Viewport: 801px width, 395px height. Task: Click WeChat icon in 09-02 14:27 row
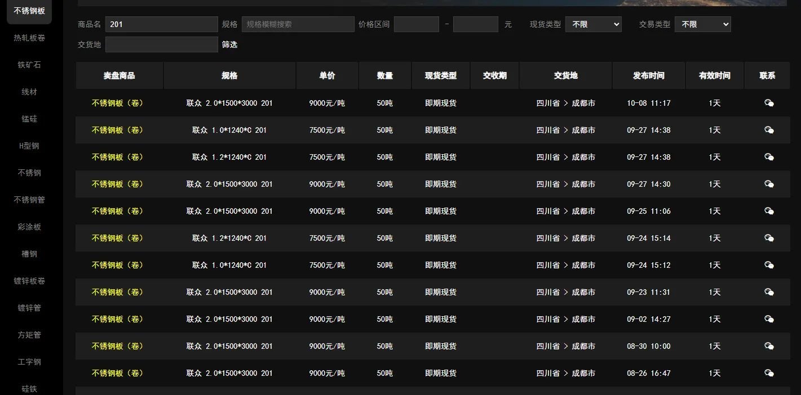769,319
